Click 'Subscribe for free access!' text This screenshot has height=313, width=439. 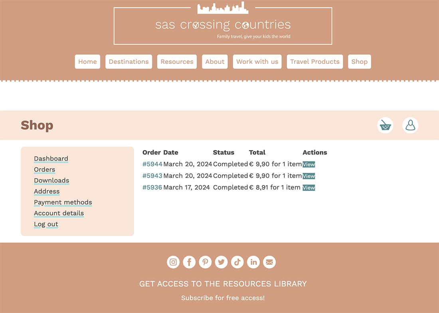click(223, 298)
